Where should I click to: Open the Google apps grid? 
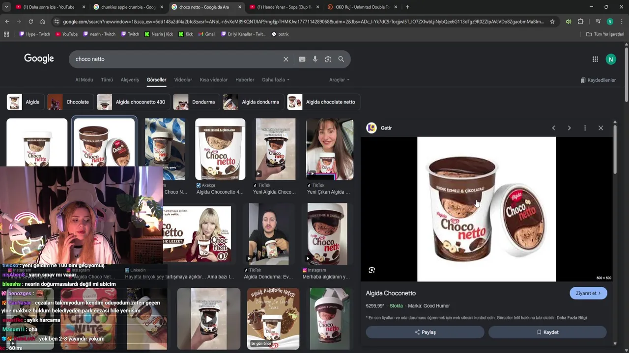click(595, 59)
